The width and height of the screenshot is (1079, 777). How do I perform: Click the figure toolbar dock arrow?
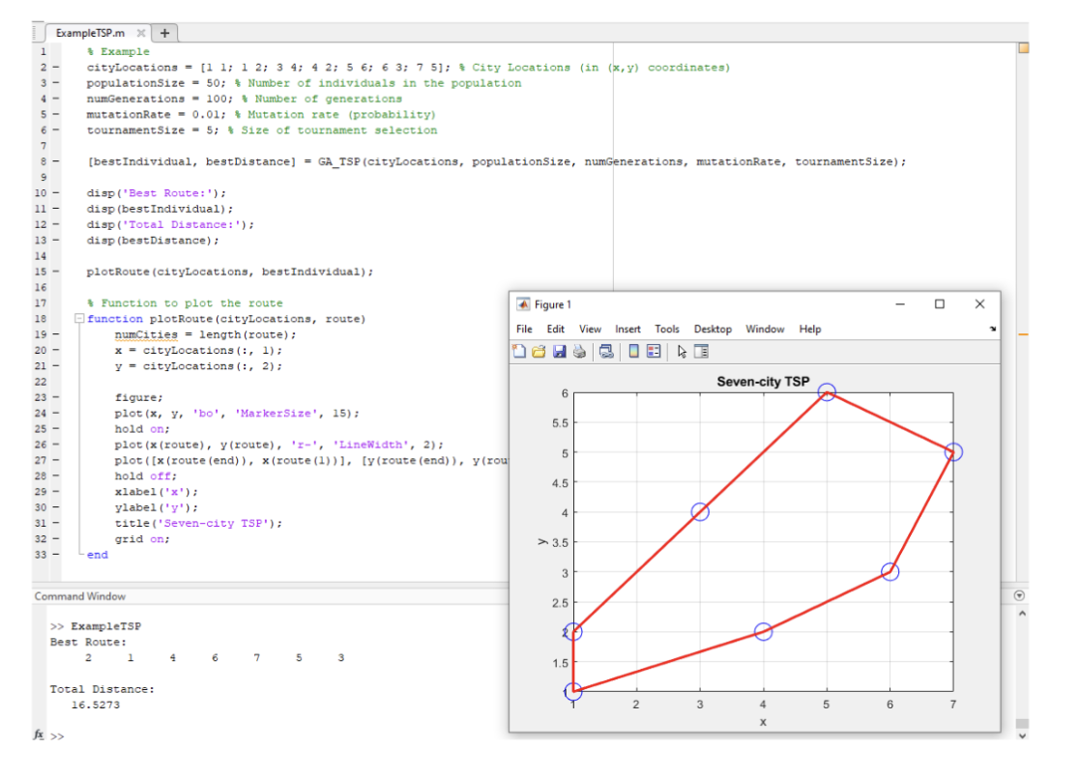click(993, 330)
